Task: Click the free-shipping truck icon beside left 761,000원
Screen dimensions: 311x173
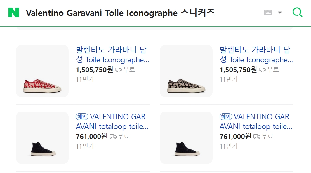Action: (x=113, y=137)
